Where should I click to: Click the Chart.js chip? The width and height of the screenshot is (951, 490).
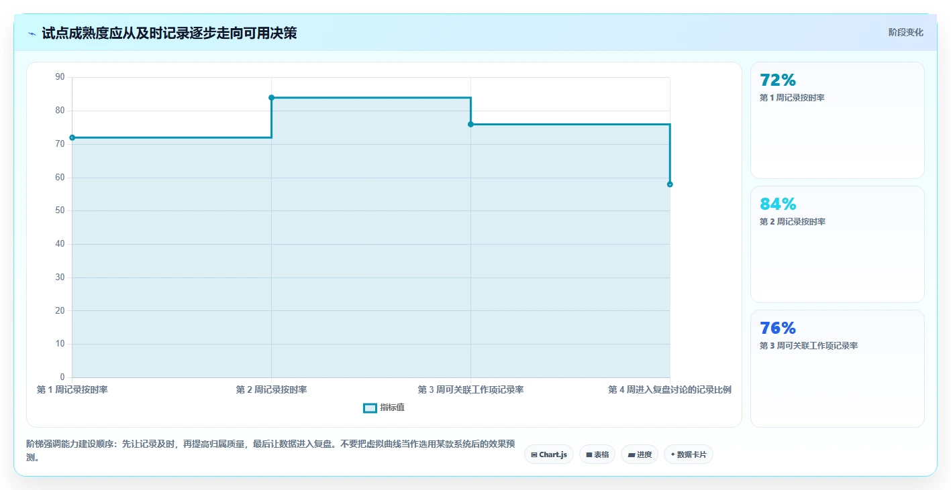pyautogui.click(x=548, y=454)
